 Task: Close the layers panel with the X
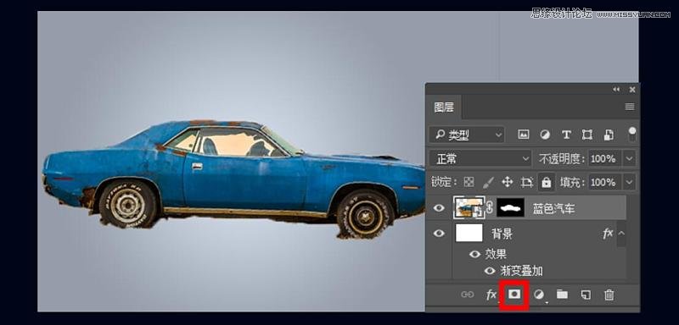pyautogui.click(x=632, y=90)
